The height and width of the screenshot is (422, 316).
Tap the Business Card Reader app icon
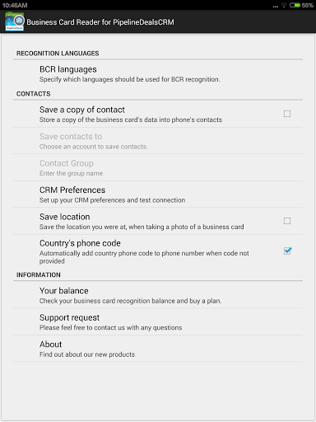point(15,21)
